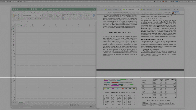Open the Page Layout ribbon tab
The height and width of the screenshot is (110, 196).
pyautogui.click(x=33, y=12)
